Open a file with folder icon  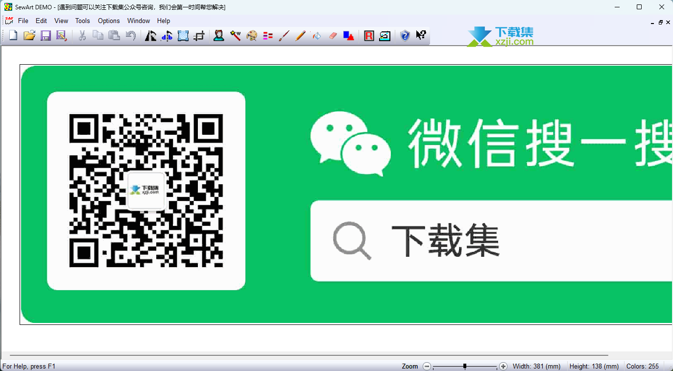point(29,35)
